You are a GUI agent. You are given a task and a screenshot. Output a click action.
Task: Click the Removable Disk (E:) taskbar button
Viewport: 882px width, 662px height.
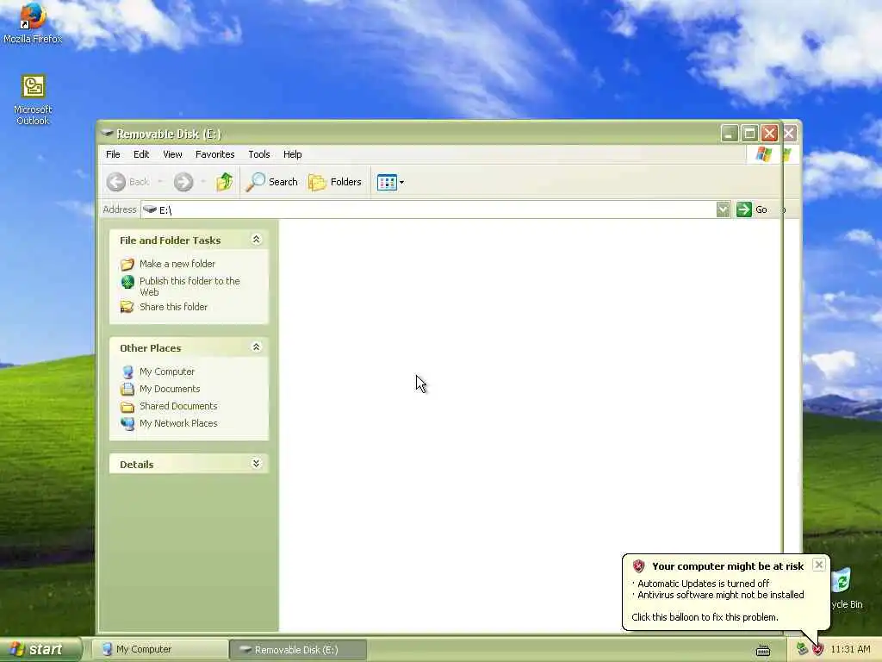(298, 650)
